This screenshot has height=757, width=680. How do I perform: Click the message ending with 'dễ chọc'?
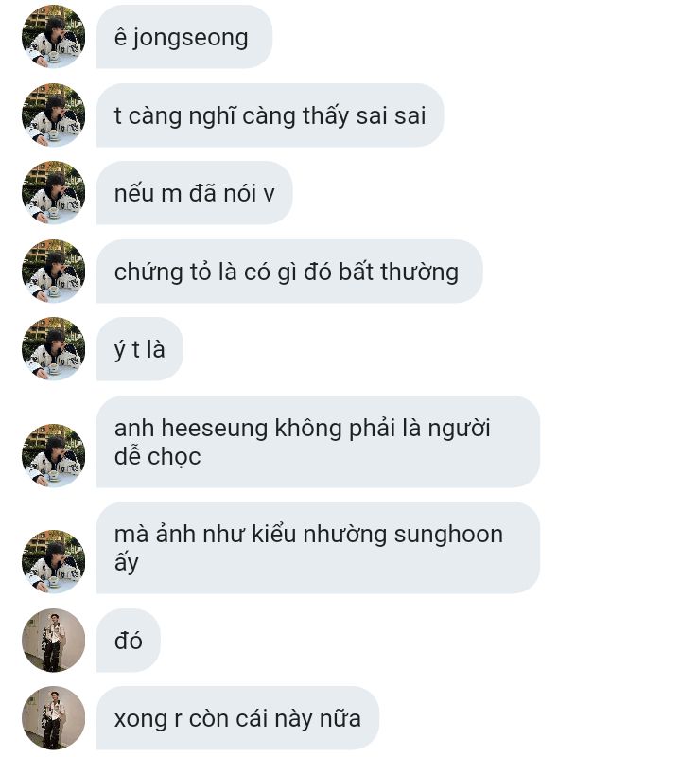tap(318, 441)
